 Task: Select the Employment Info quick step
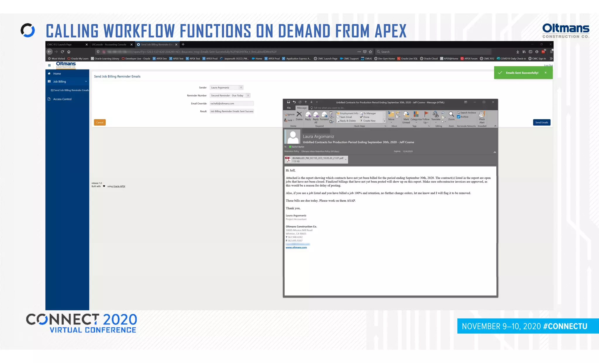click(347, 113)
